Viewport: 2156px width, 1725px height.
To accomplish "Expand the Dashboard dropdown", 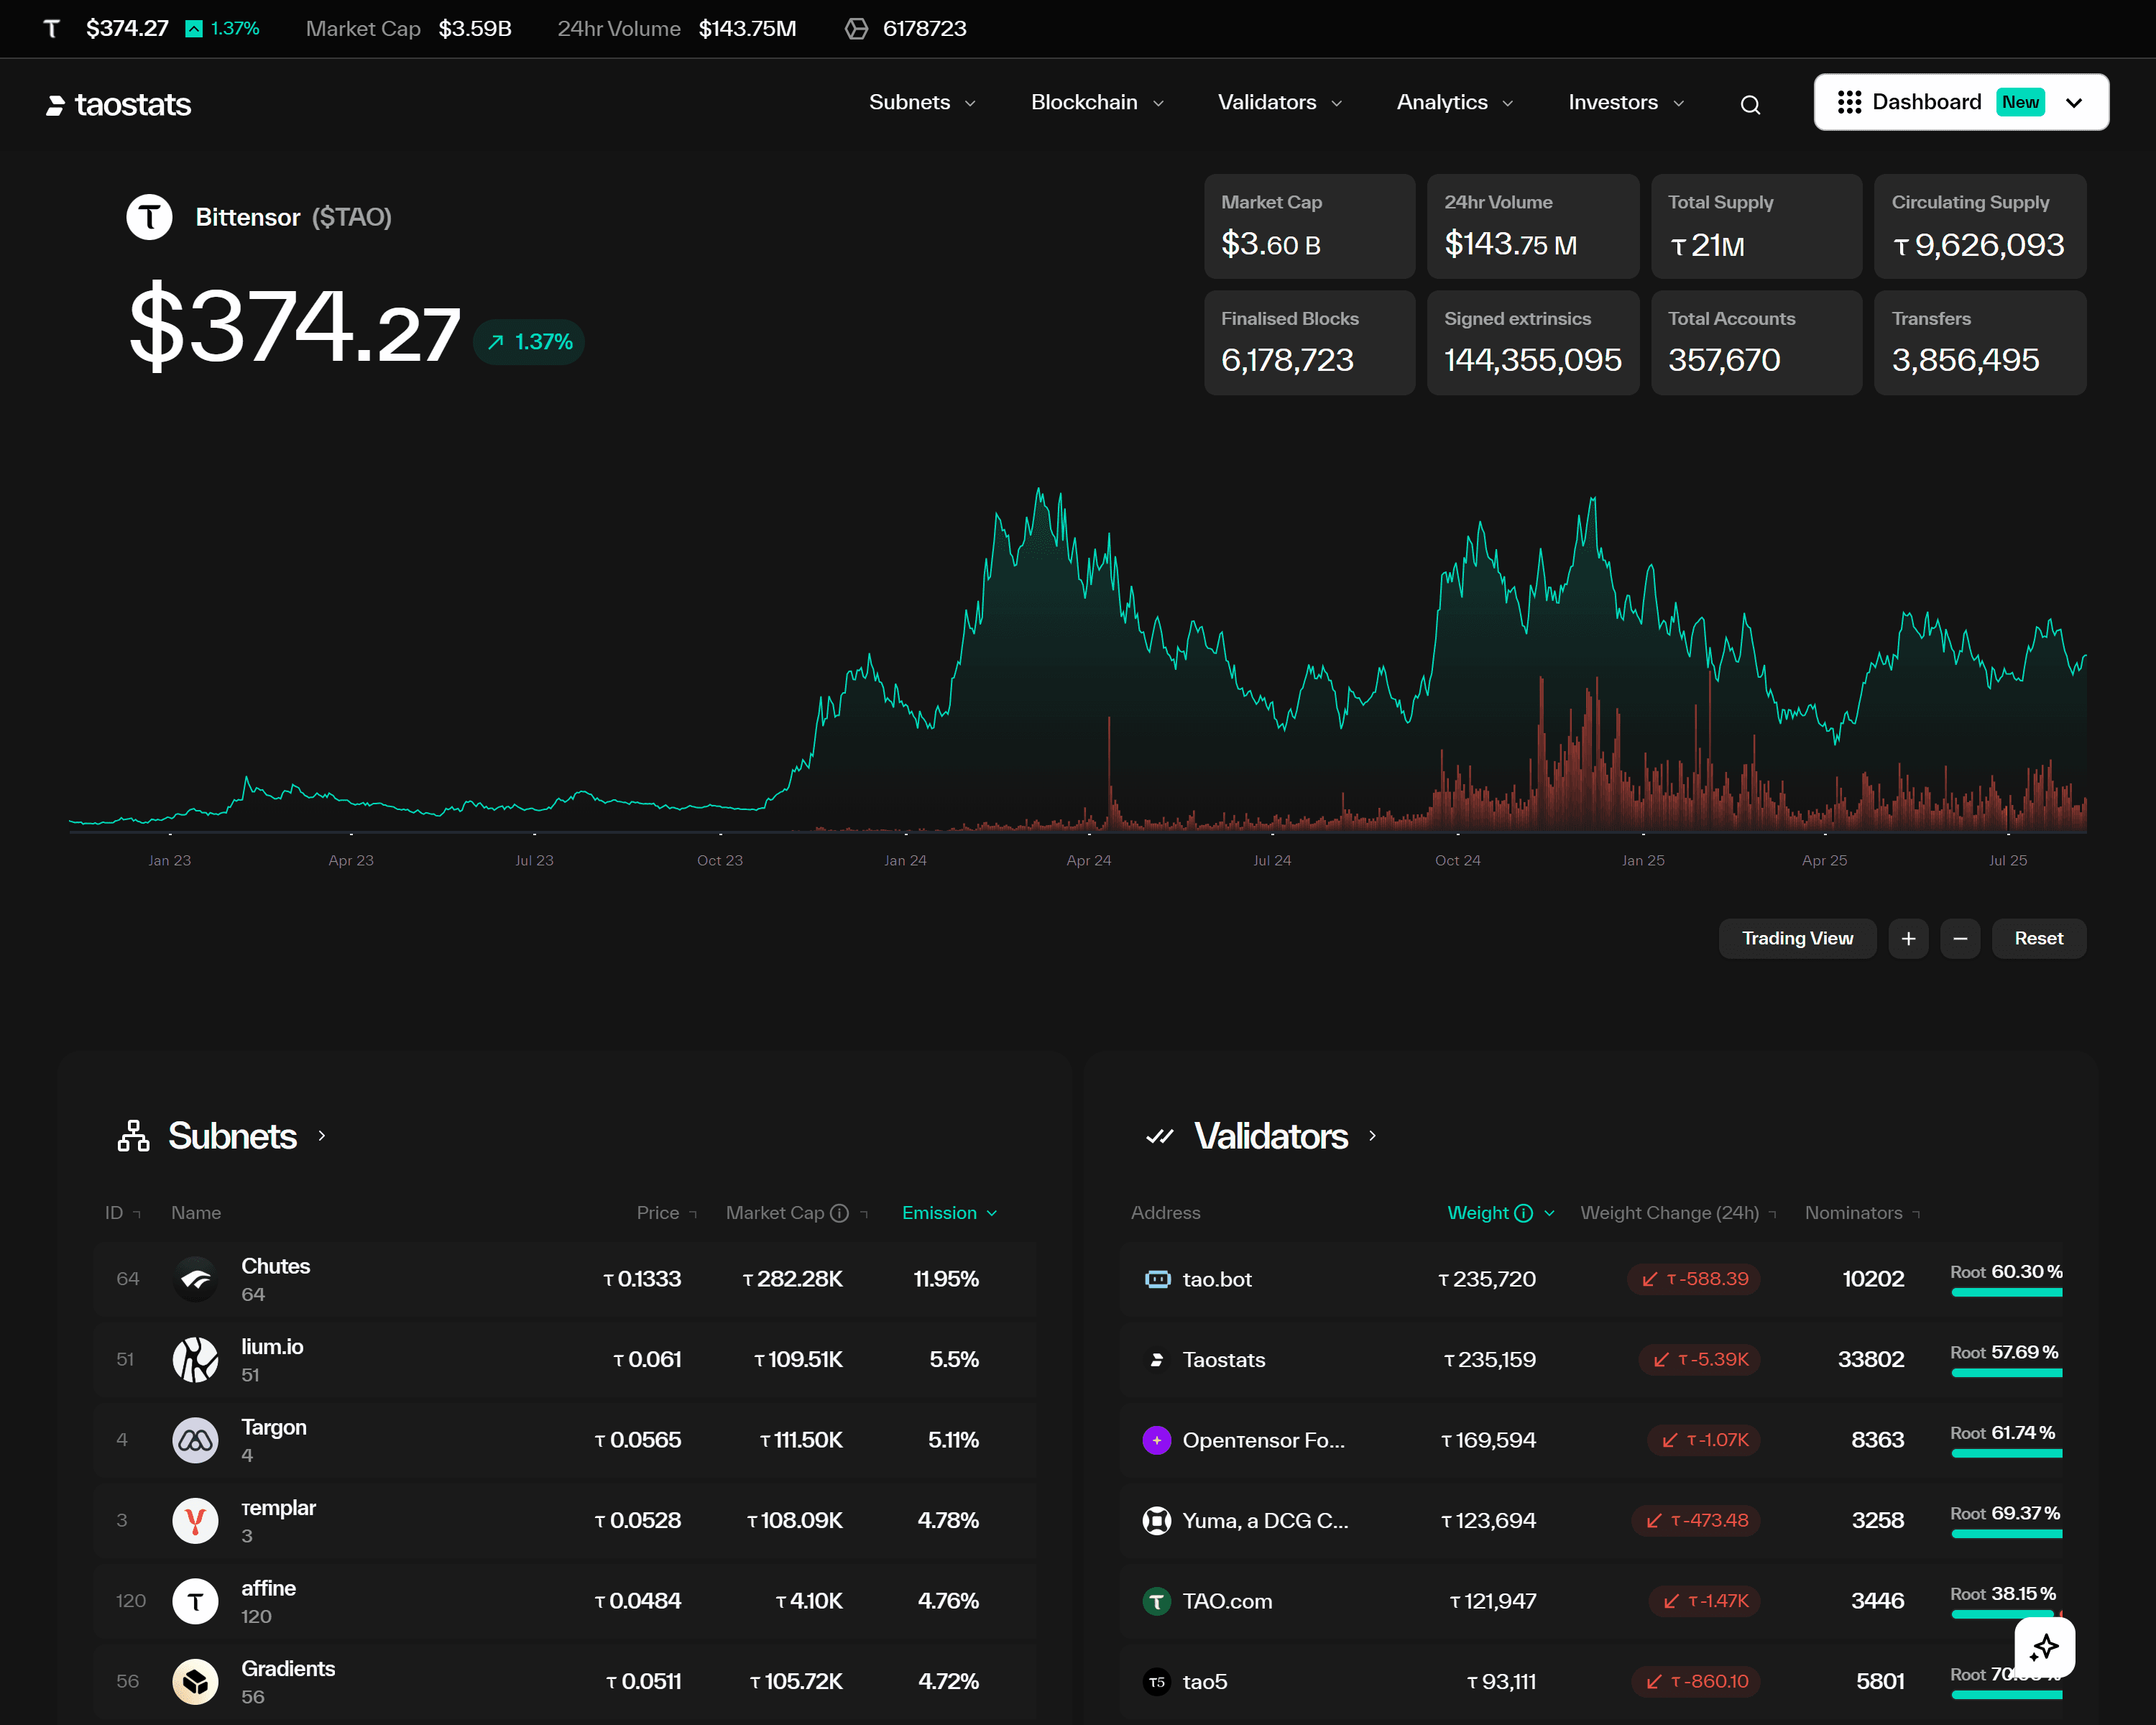I will pos(2074,102).
